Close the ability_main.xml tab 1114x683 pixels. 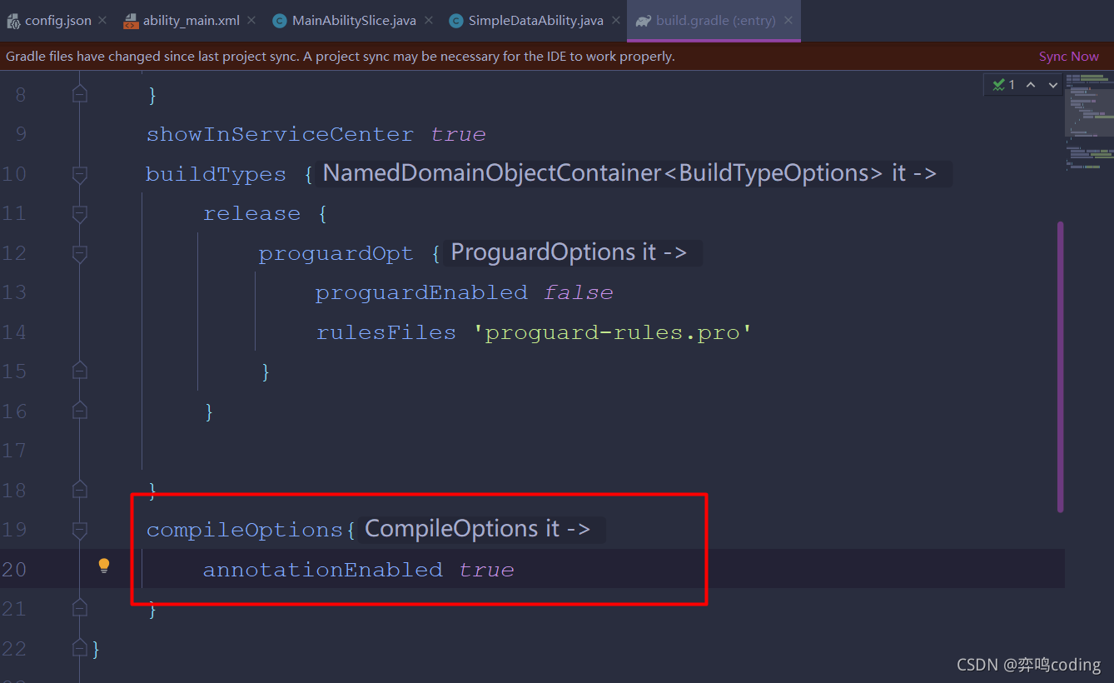(x=251, y=21)
